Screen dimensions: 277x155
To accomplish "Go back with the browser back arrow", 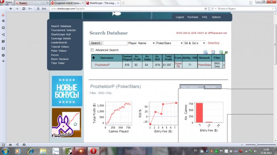I will coord(11,8).
